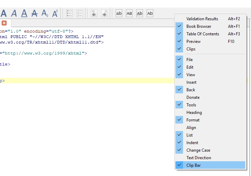This screenshot has height=176, width=251.
Task: Hide the Clip Bar toolbar
Action: [194, 165]
